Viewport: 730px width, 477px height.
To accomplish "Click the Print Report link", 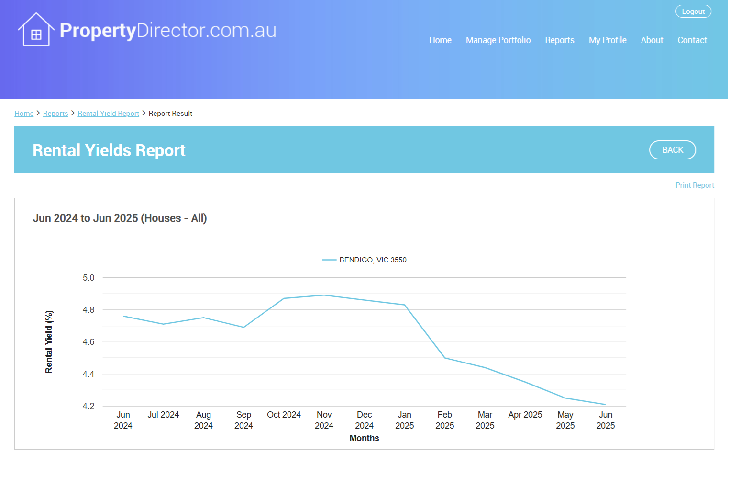I will [x=694, y=185].
